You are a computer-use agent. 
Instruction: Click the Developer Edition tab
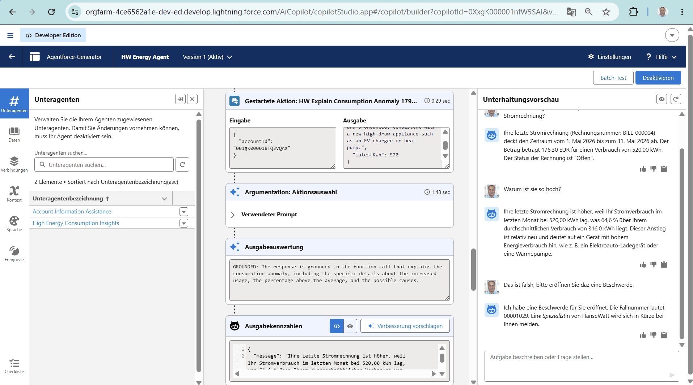53,35
